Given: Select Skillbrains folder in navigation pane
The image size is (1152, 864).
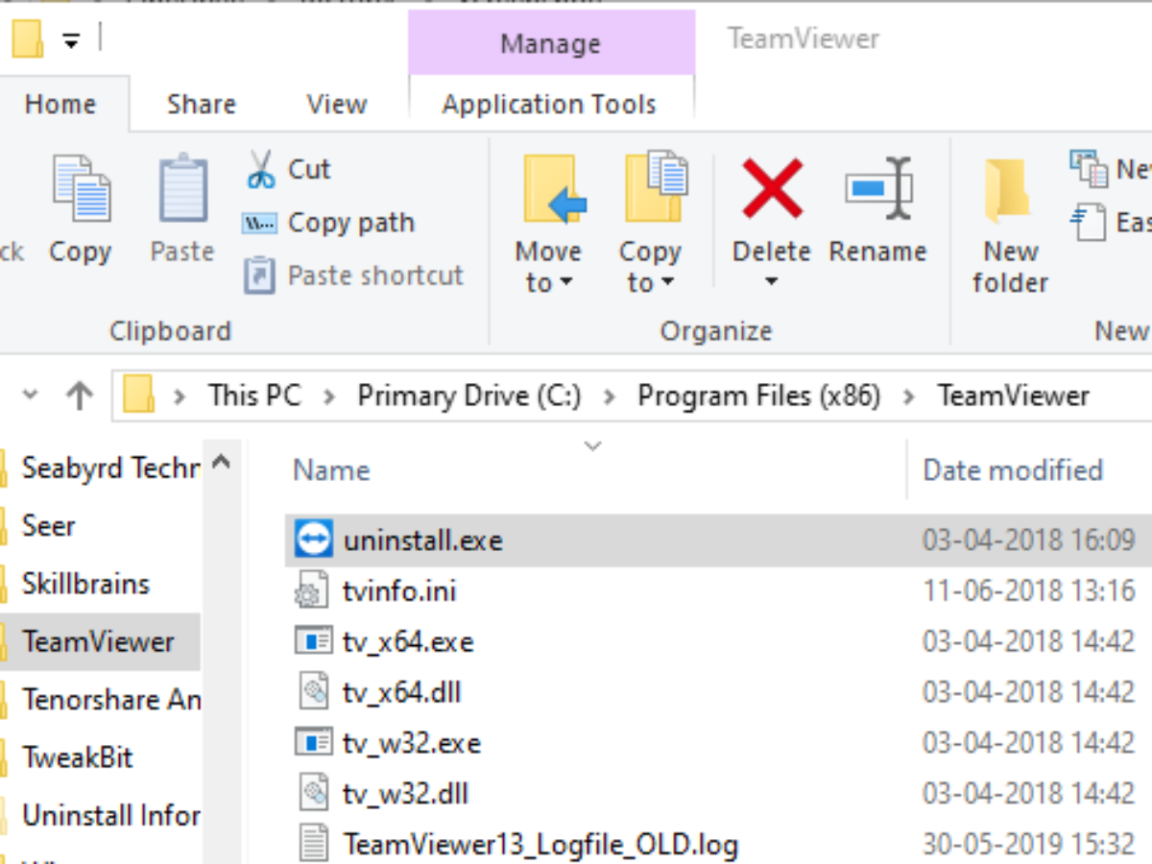Looking at the screenshot, I should 85,584.
